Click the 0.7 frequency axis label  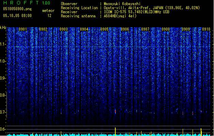[x=3, y=112]
